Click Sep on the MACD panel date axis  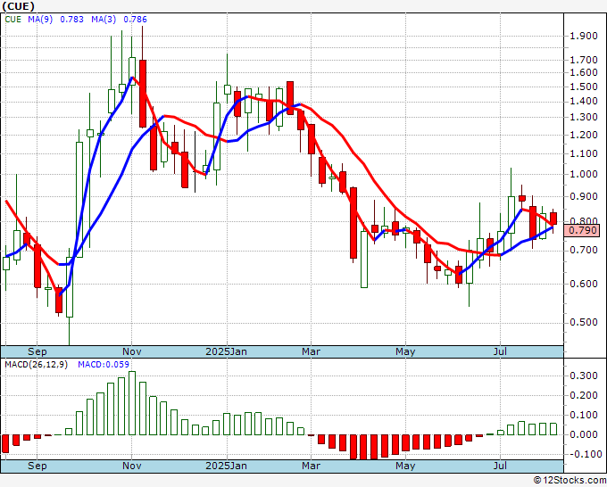[37, 466]
